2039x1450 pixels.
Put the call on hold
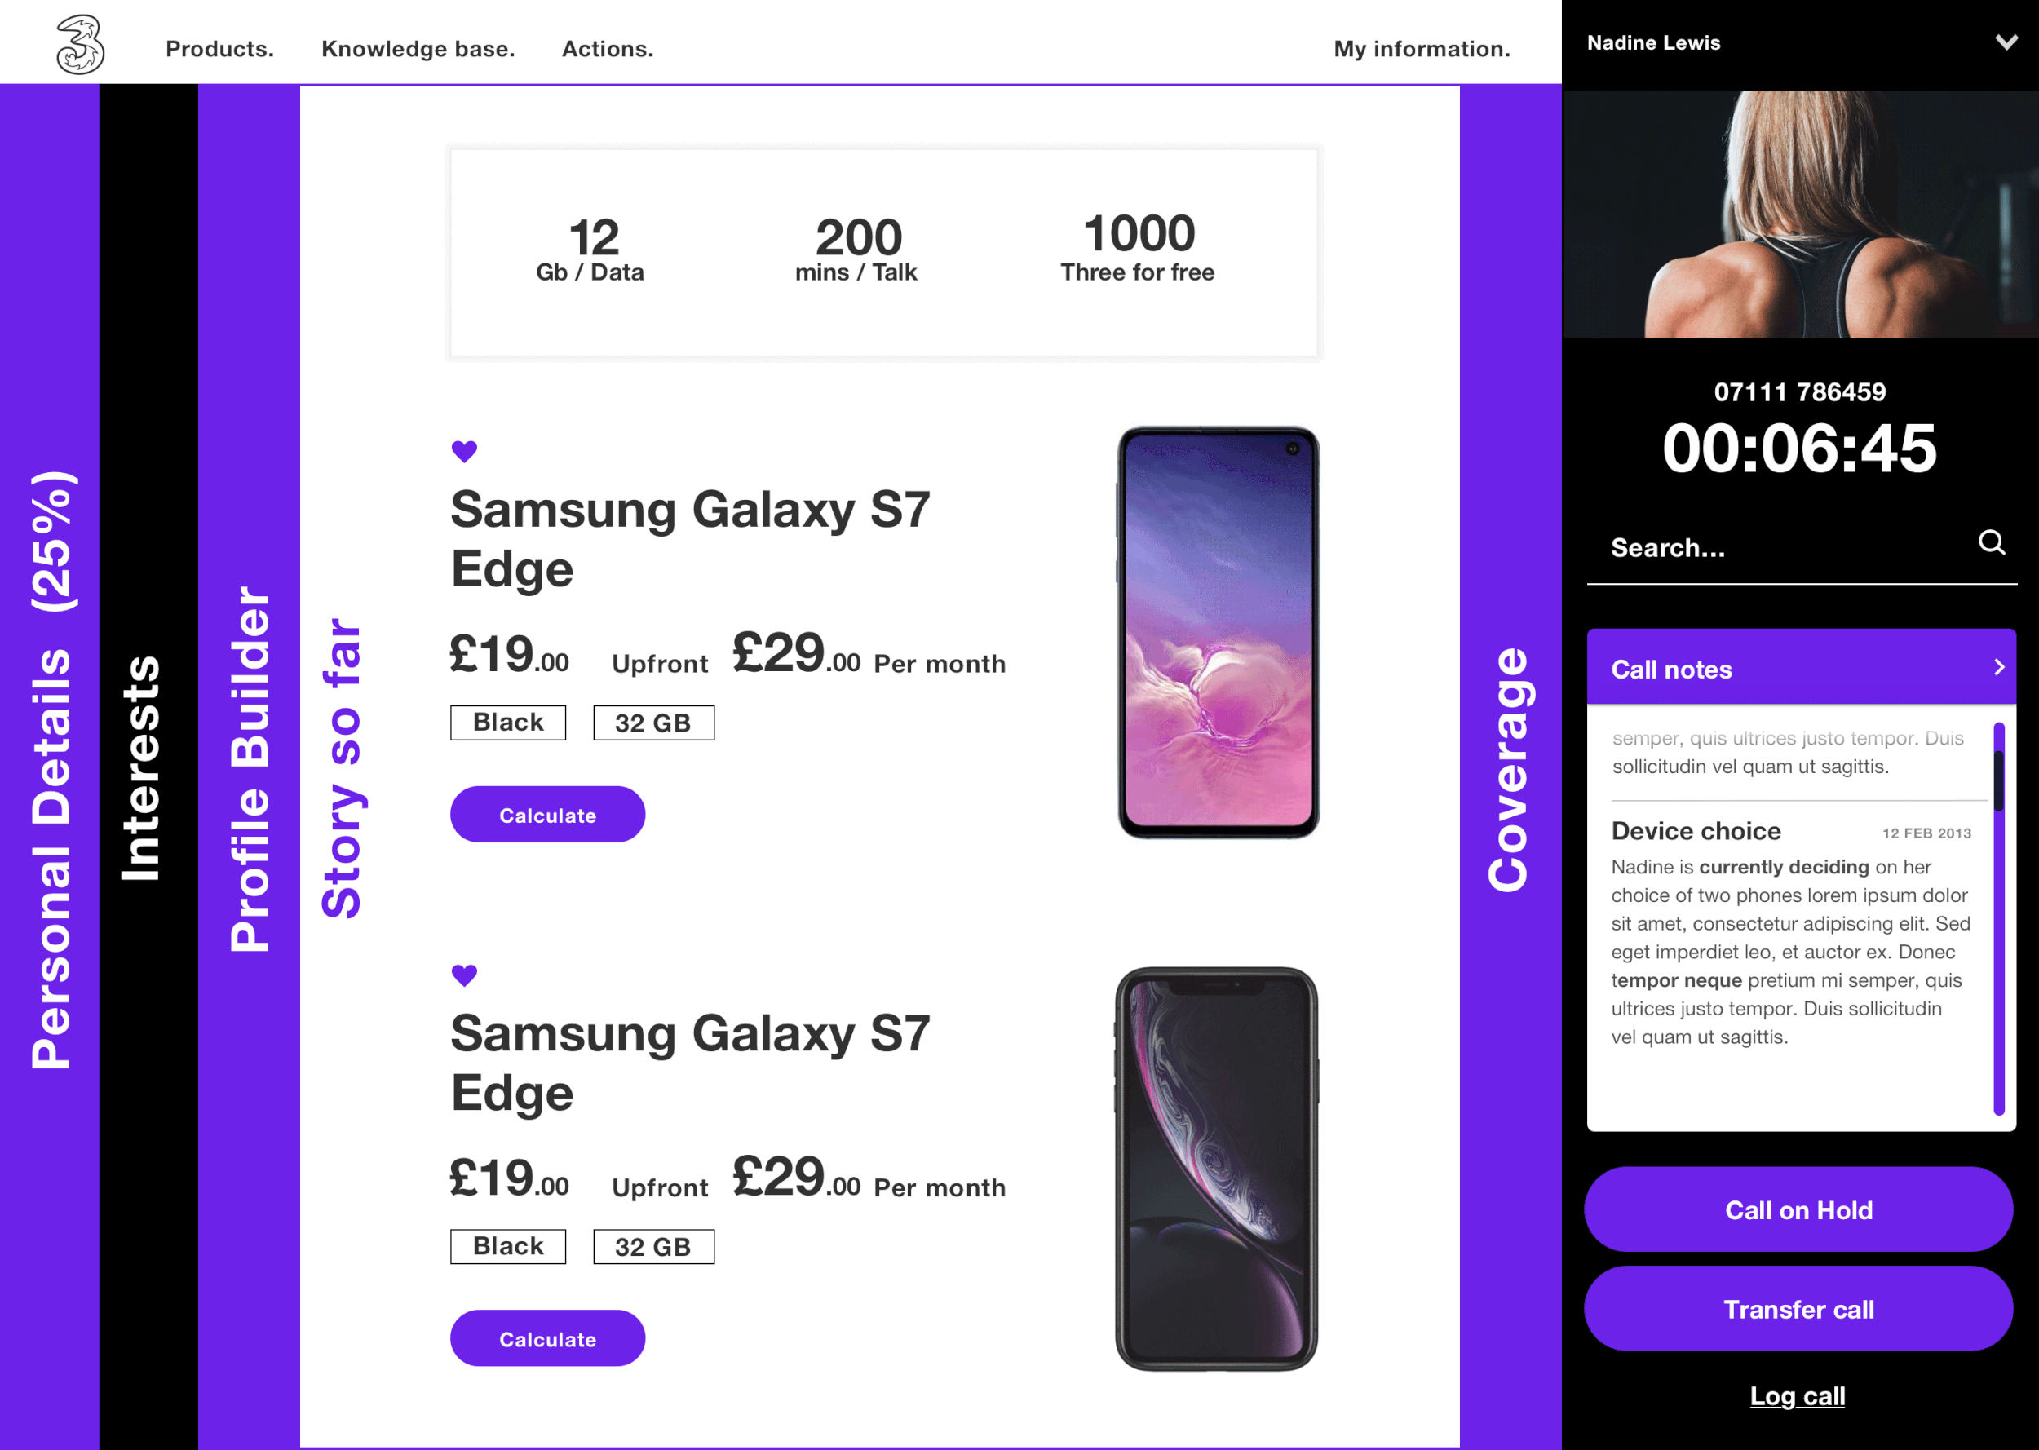1798,1209
